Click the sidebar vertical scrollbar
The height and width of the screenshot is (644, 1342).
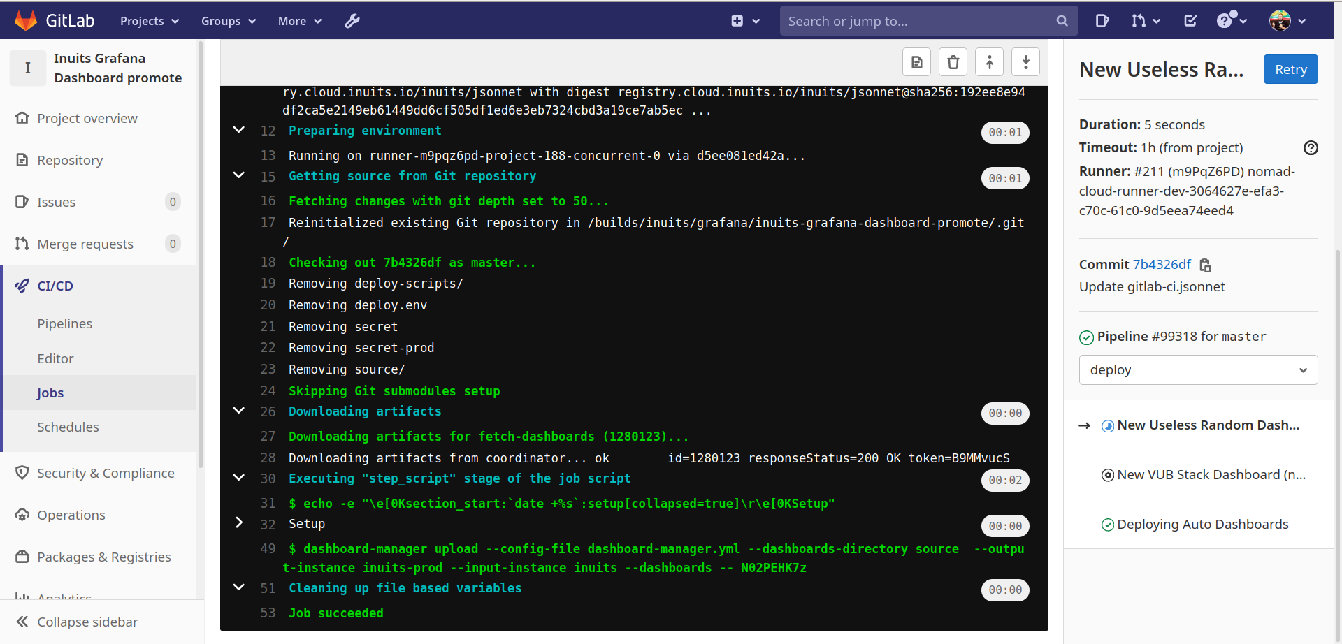pyautogui.click(x=201, y=254)
